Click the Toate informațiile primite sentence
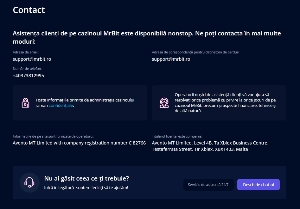Viewport: 300px width, 209px height. 85,103
